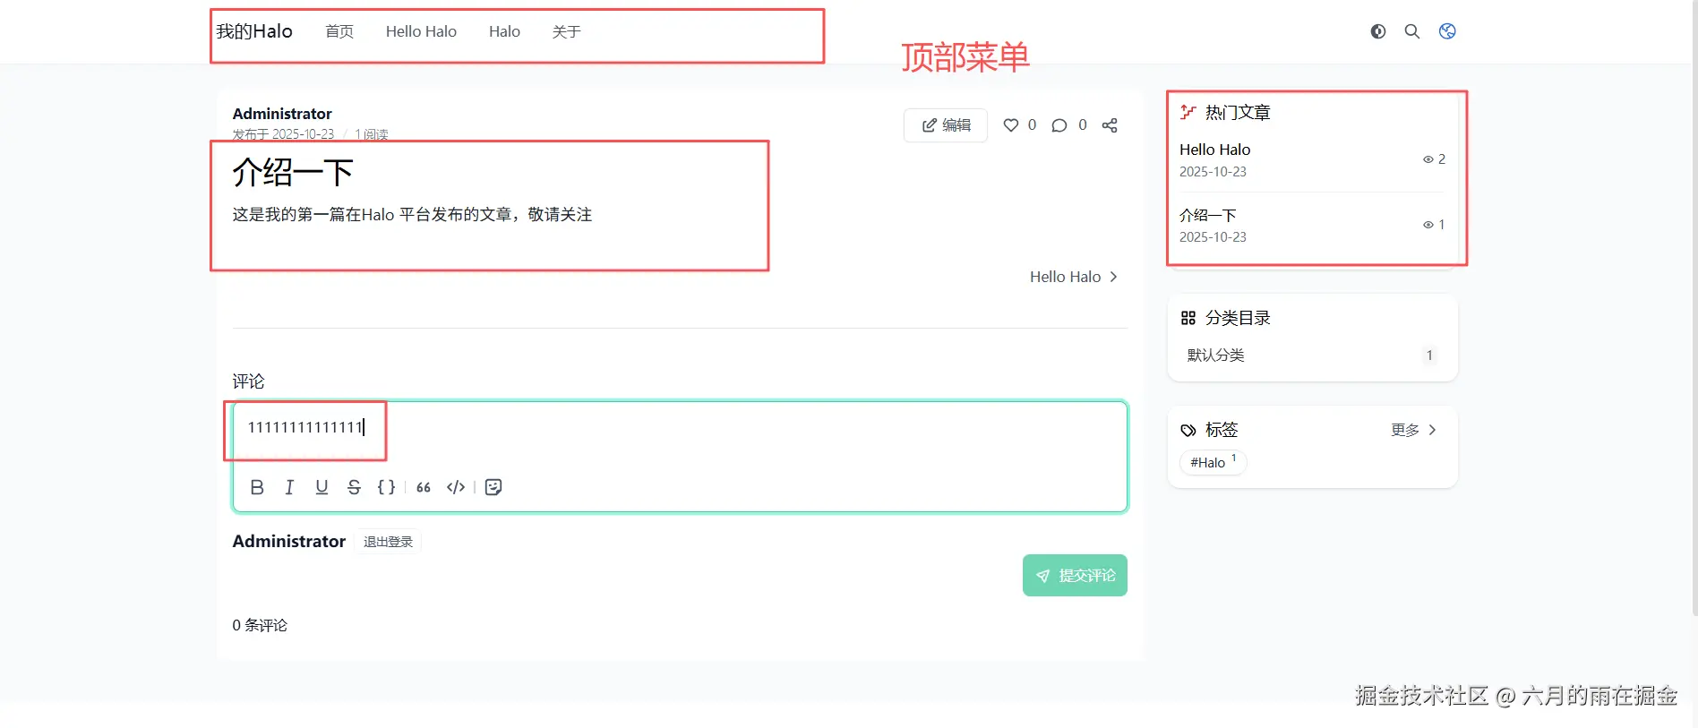Expand tags with 更多 link
1698x728 pixels.
(1413, 430)
